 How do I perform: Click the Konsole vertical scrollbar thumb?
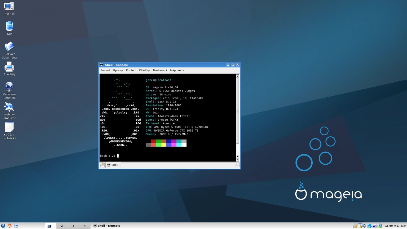tap(238, 111)
